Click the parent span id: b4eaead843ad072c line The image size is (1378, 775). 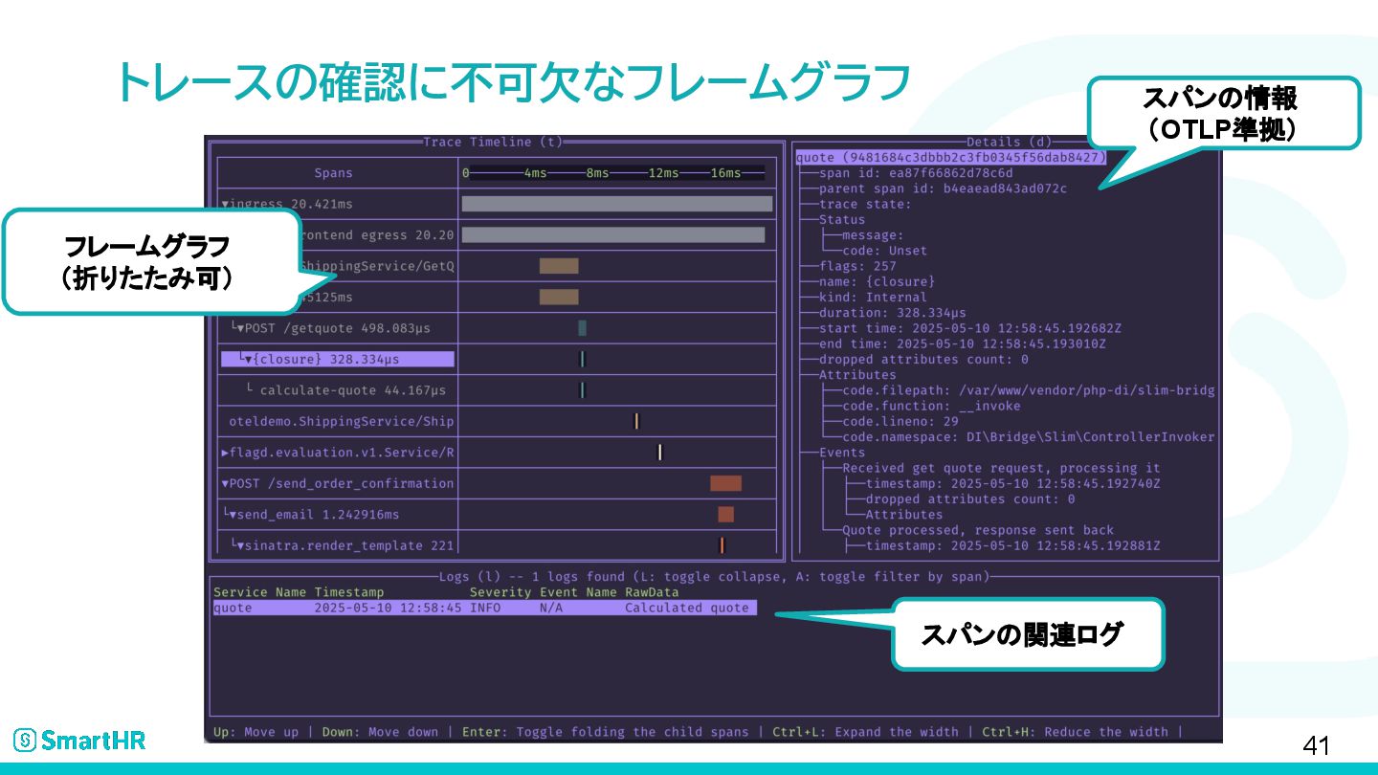943,188
